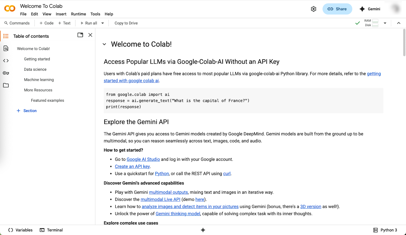Open the Create an API key link

(132, 166)
